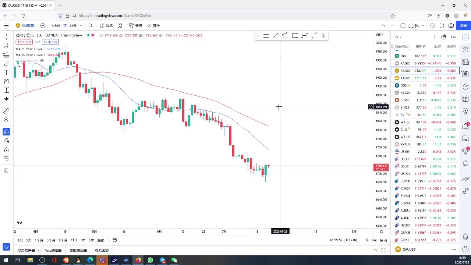
Task: Open the alerts clock icon in right sidebar
Action: 465,49
